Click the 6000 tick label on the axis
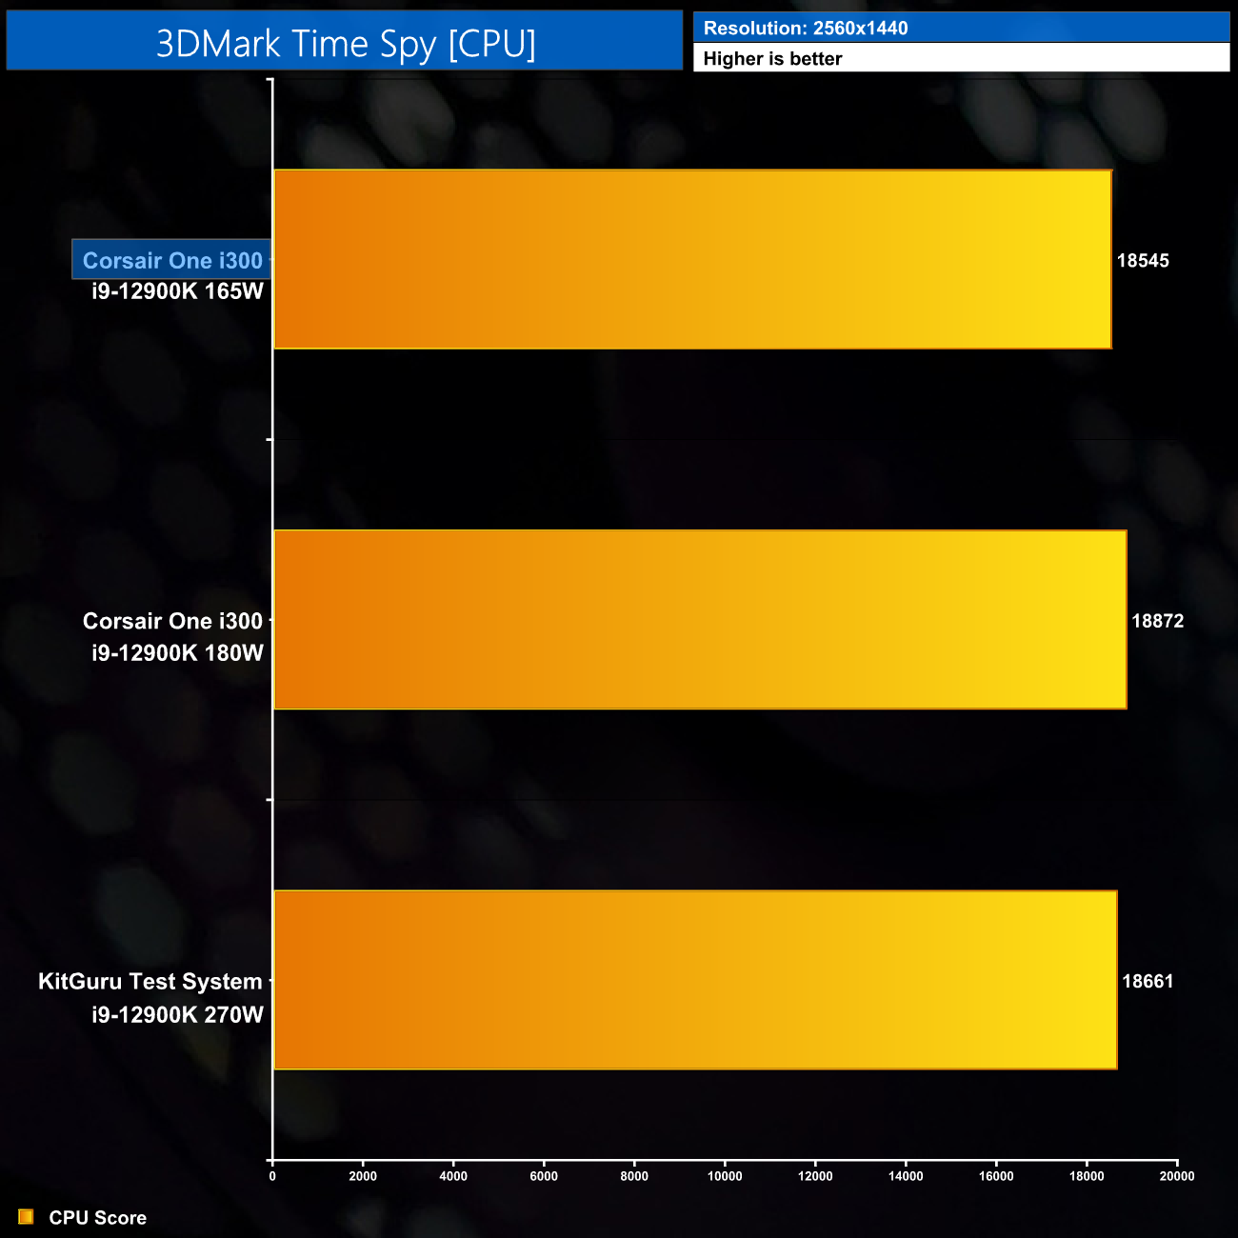The width and height of the screenshot is (1238, 1238). coord(544,1176)
